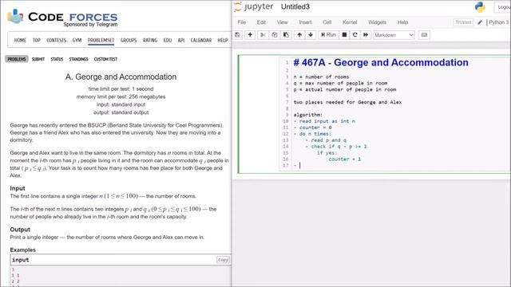Open the Widgets menu in Jupyter

[377, 22]
